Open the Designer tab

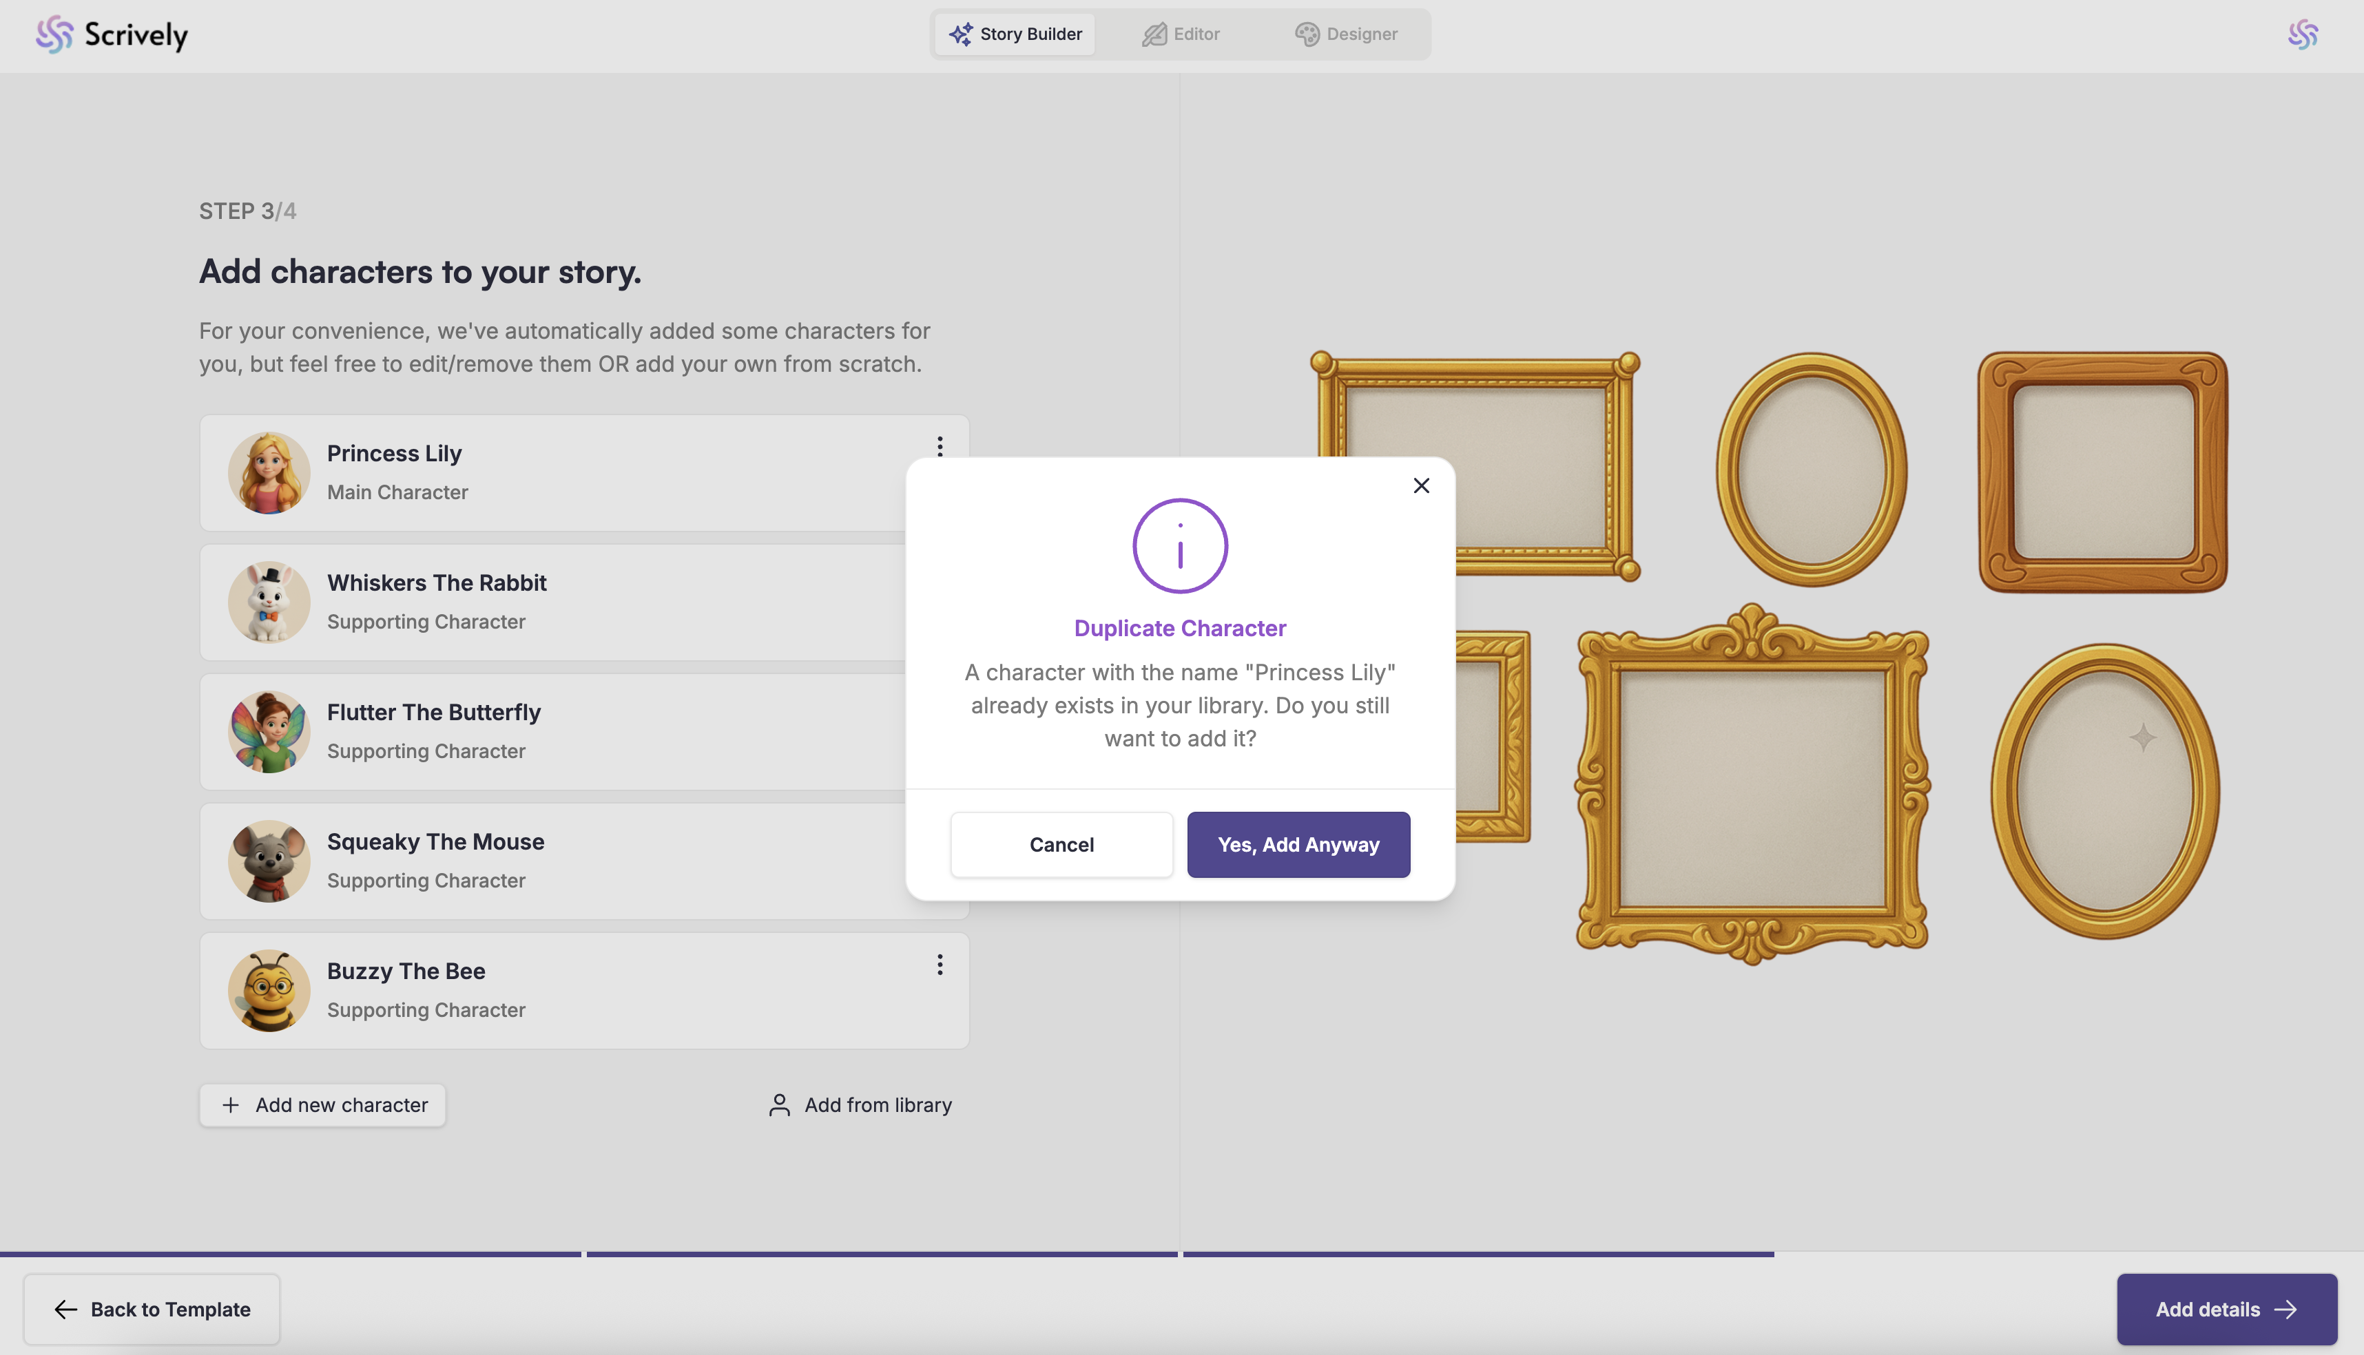[1345, 34]
